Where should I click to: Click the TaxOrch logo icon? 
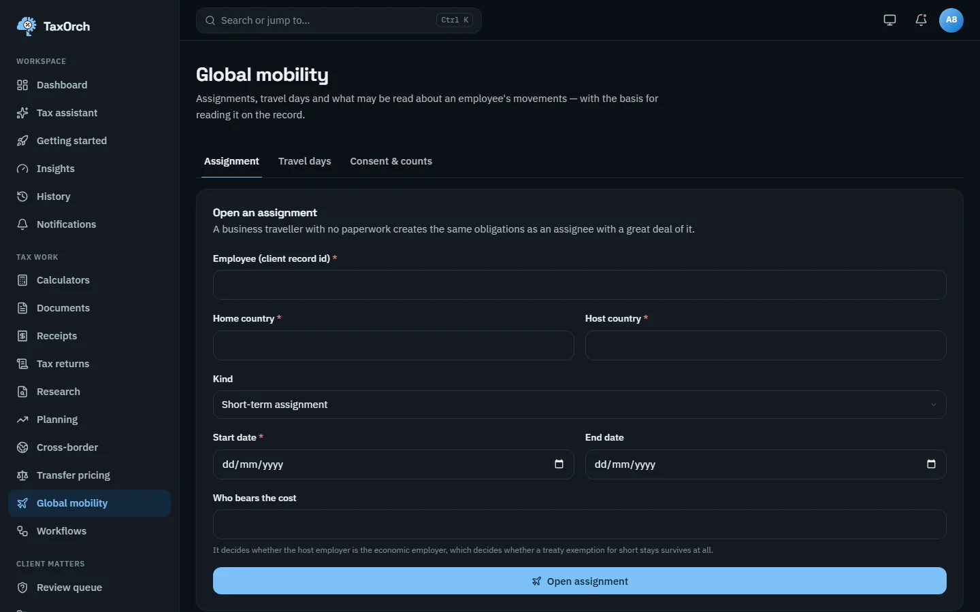[x=27, y=27]
